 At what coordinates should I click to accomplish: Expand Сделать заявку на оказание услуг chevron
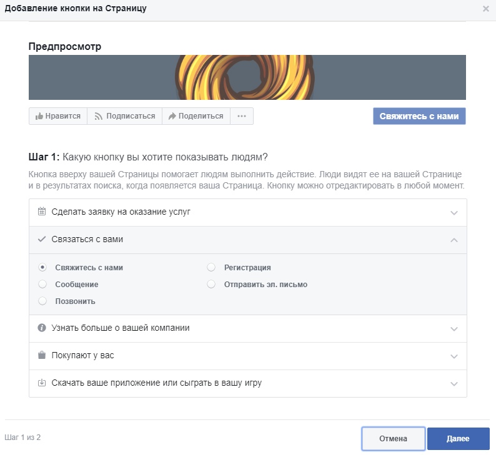point(454,213)
